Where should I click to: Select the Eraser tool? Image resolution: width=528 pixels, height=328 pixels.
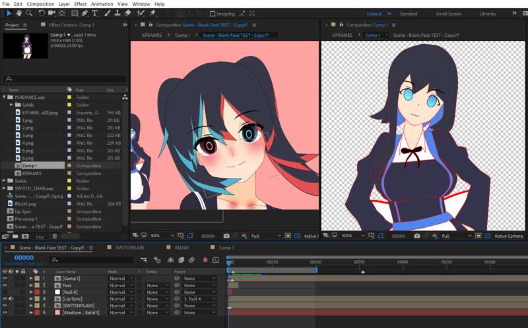tap(127, 13)
